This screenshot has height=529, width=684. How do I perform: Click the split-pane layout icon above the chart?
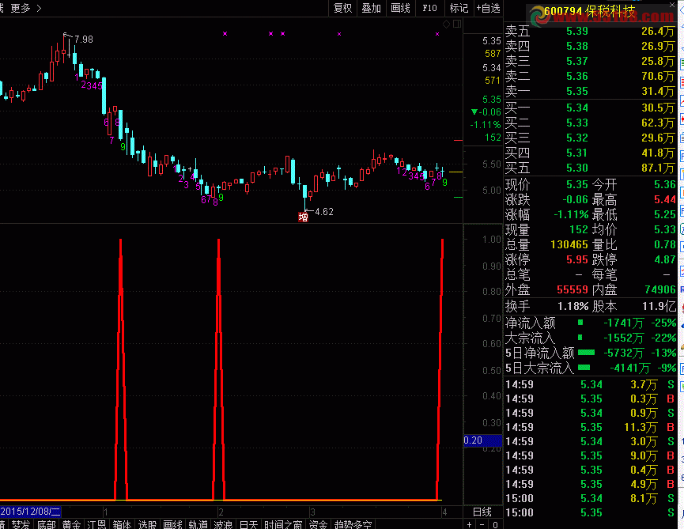tap(457, 24)
